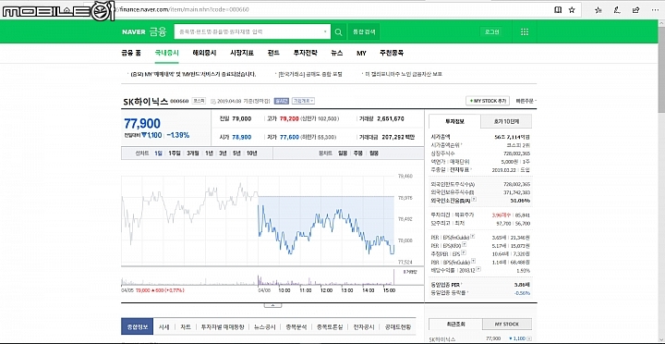Open the browser favorites hub icon

(x=598, y=10)
